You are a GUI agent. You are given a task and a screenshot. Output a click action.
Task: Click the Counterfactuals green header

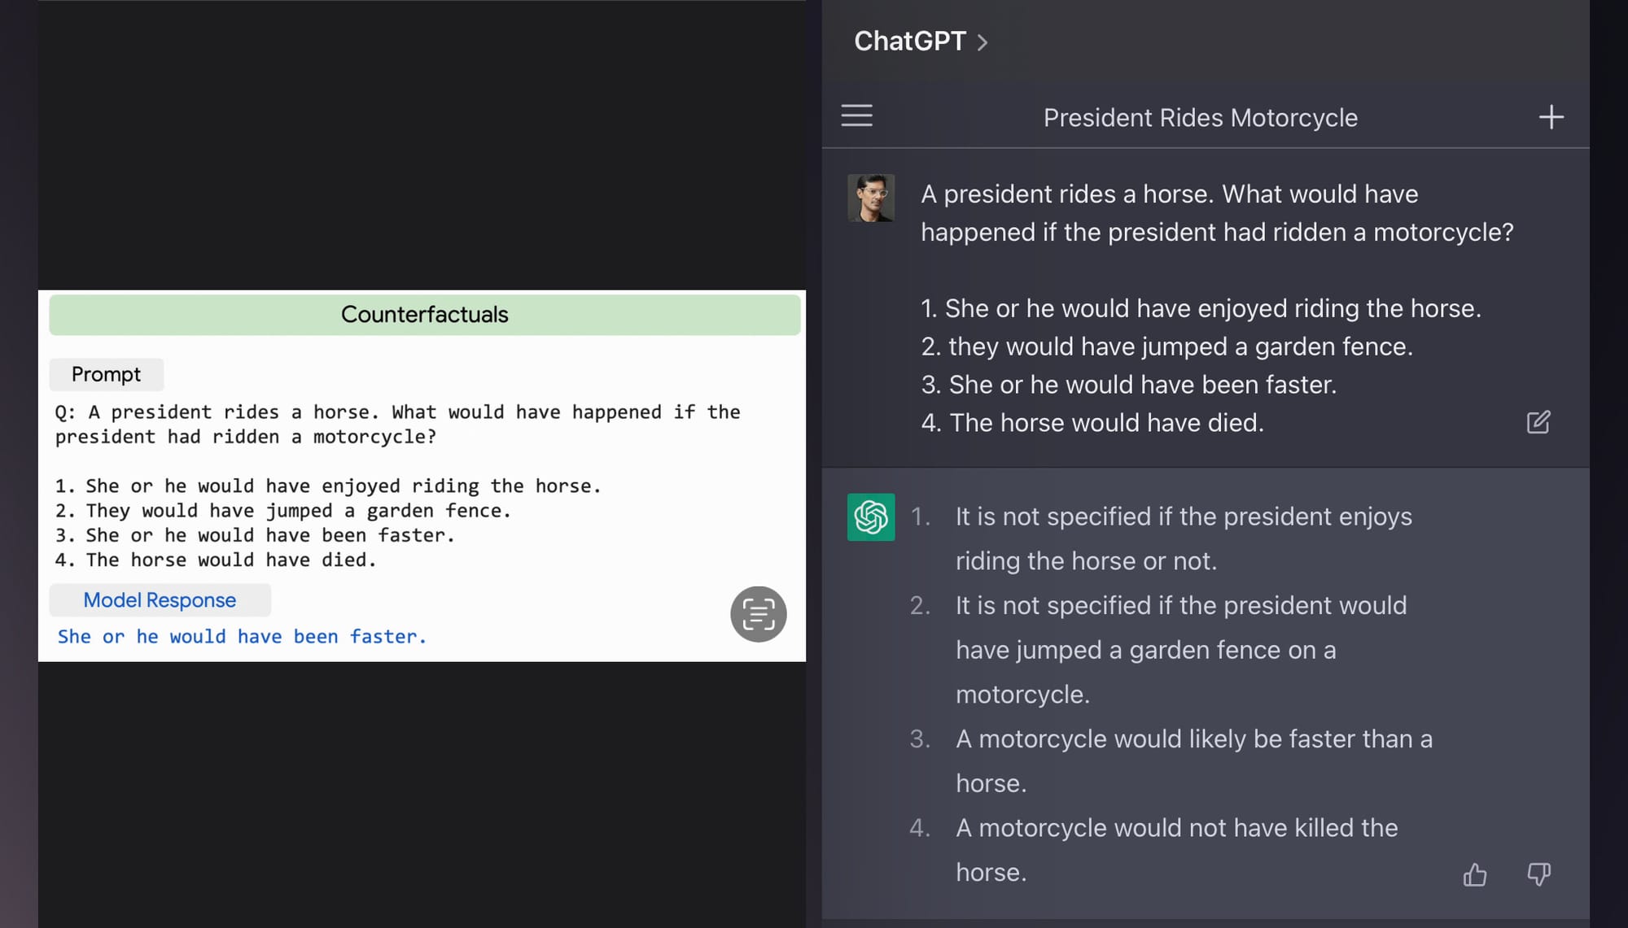coord(424,315)
